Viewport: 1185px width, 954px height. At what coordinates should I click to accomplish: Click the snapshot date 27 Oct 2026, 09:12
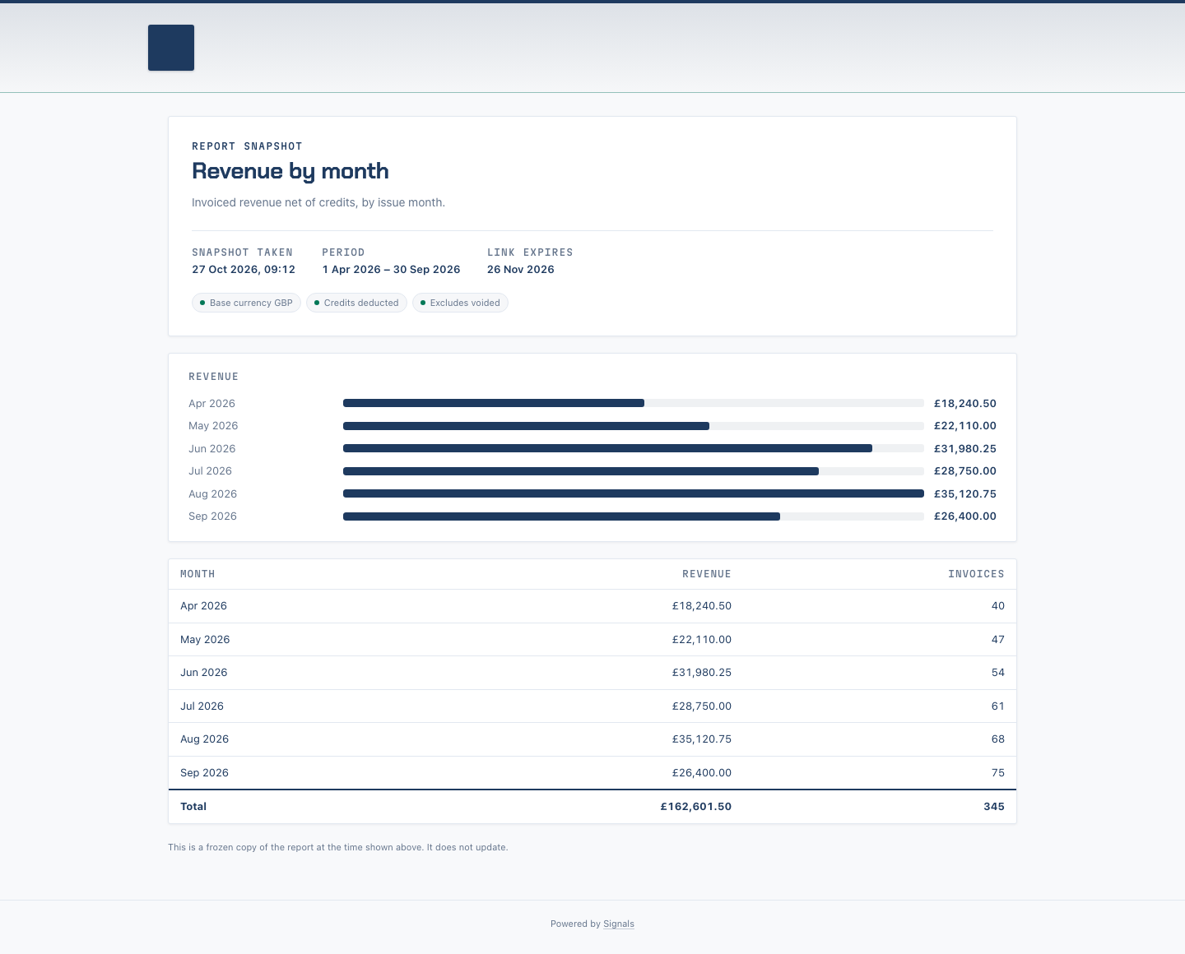click(x=244, y=270)
